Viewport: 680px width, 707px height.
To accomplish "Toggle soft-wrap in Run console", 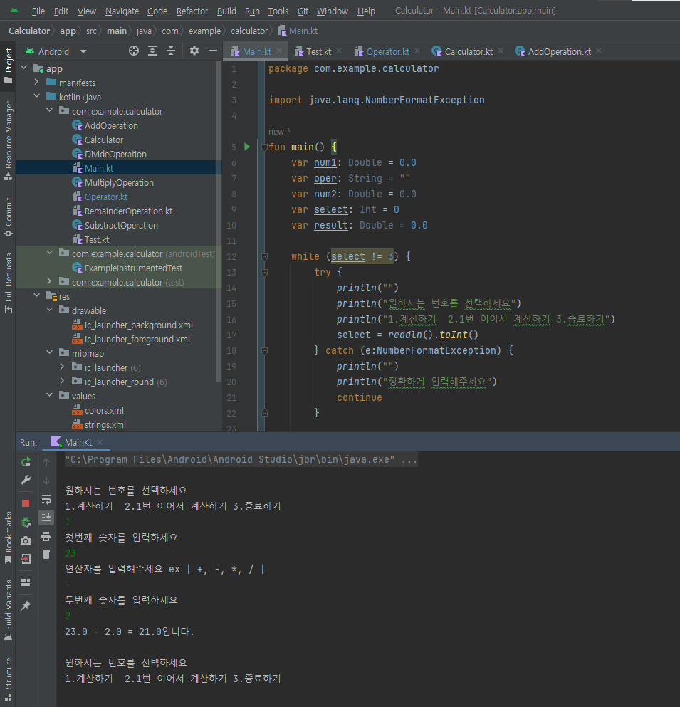I will [46, 499].
